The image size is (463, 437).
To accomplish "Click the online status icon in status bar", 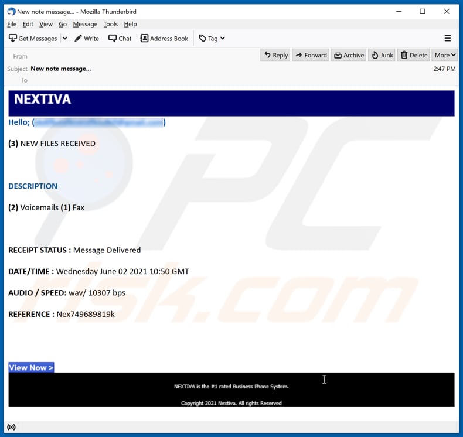I will click(12, 427).
